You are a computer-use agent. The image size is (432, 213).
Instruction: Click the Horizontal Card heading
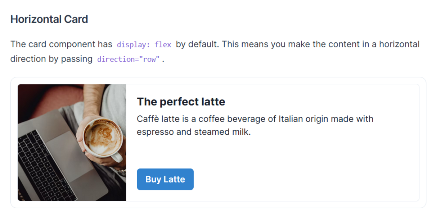click(49, 19)
